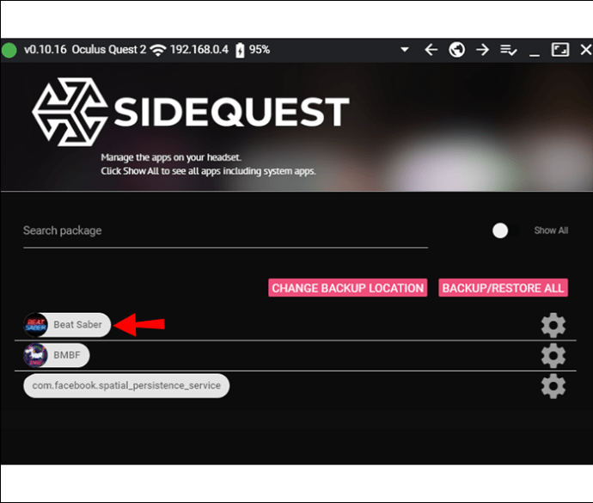
Task: Open settings gear for spatial_persistence_service
Action: [x=553, y=386]
